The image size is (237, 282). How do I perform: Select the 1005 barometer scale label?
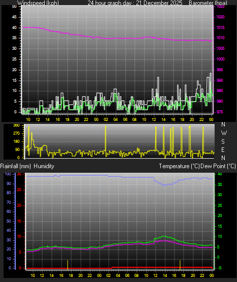coord(220,48)
